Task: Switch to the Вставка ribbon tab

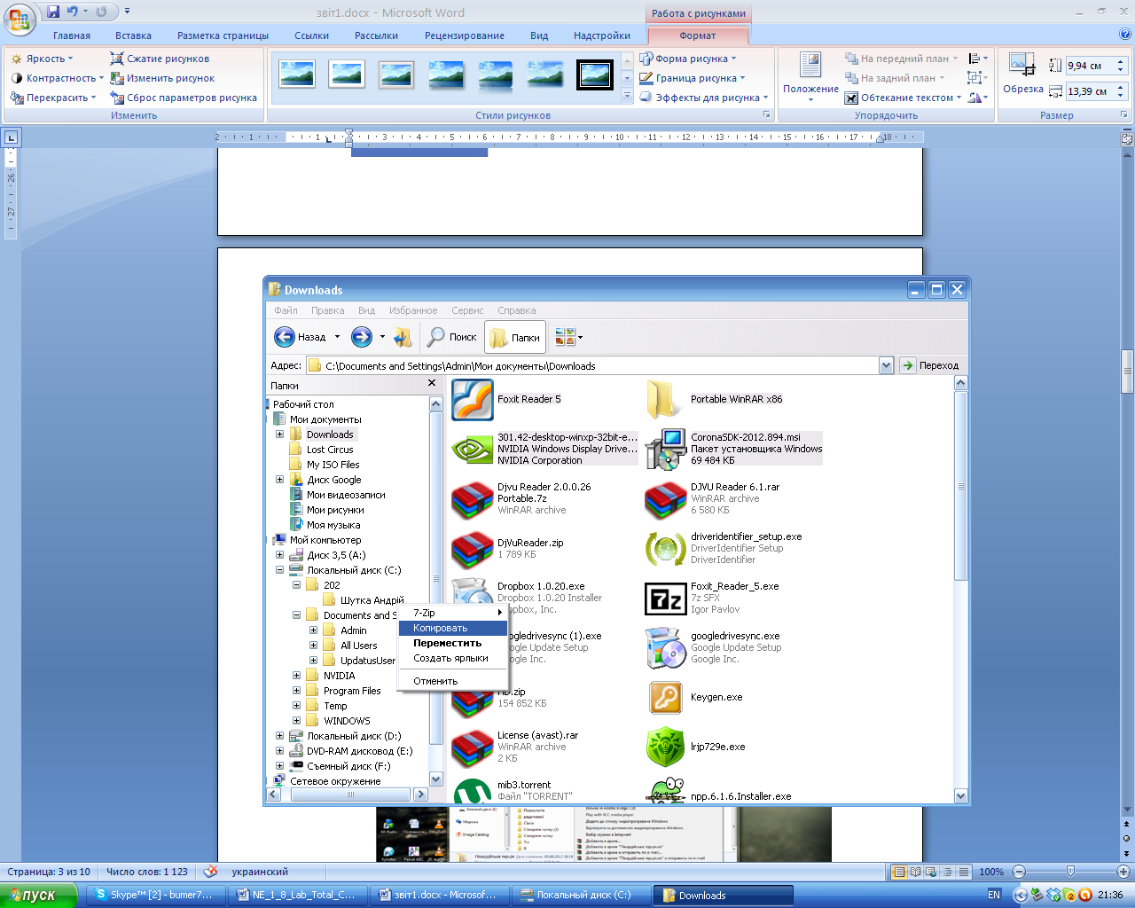Action: [x=133, y=35]
